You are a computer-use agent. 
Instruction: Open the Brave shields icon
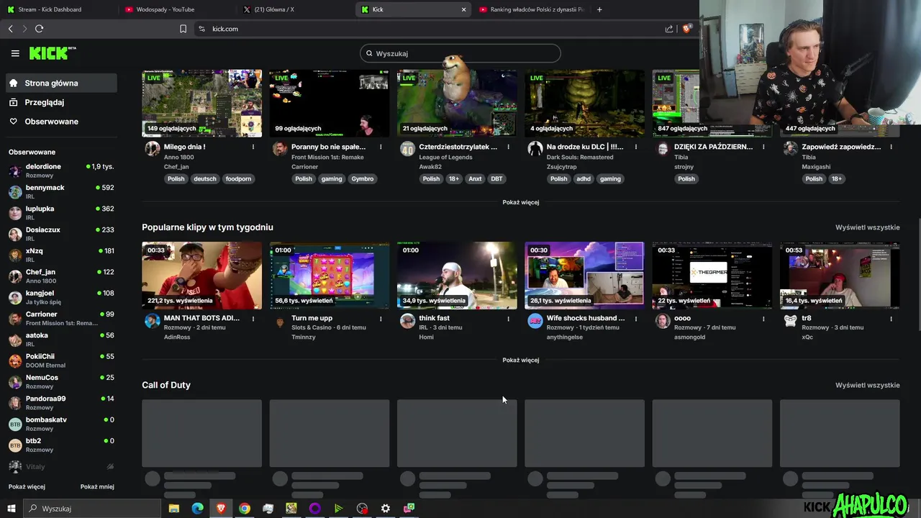coord(687,29)
